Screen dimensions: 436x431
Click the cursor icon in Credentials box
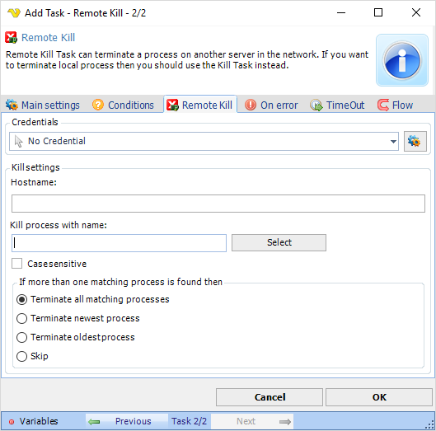coord(19,141)
